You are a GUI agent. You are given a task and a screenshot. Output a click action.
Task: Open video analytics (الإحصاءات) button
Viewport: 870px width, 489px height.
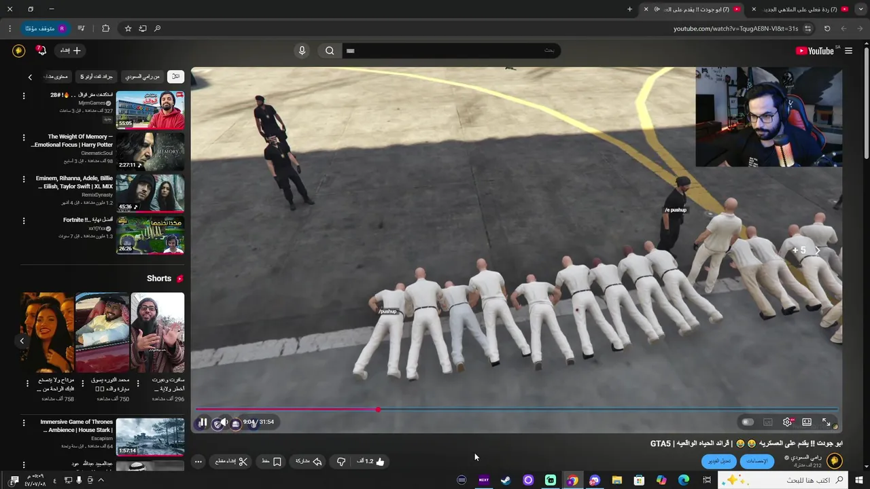tap(756, 461)
